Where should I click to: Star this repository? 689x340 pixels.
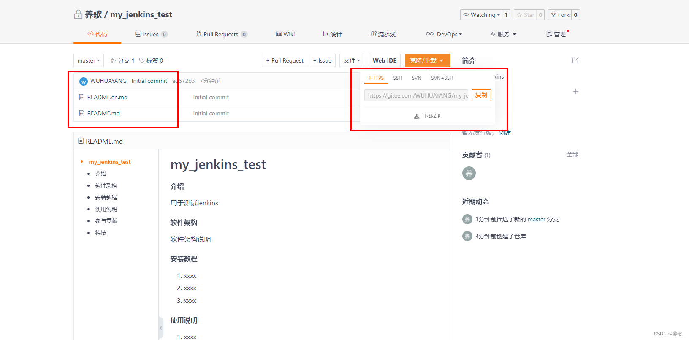coord(525,15)
